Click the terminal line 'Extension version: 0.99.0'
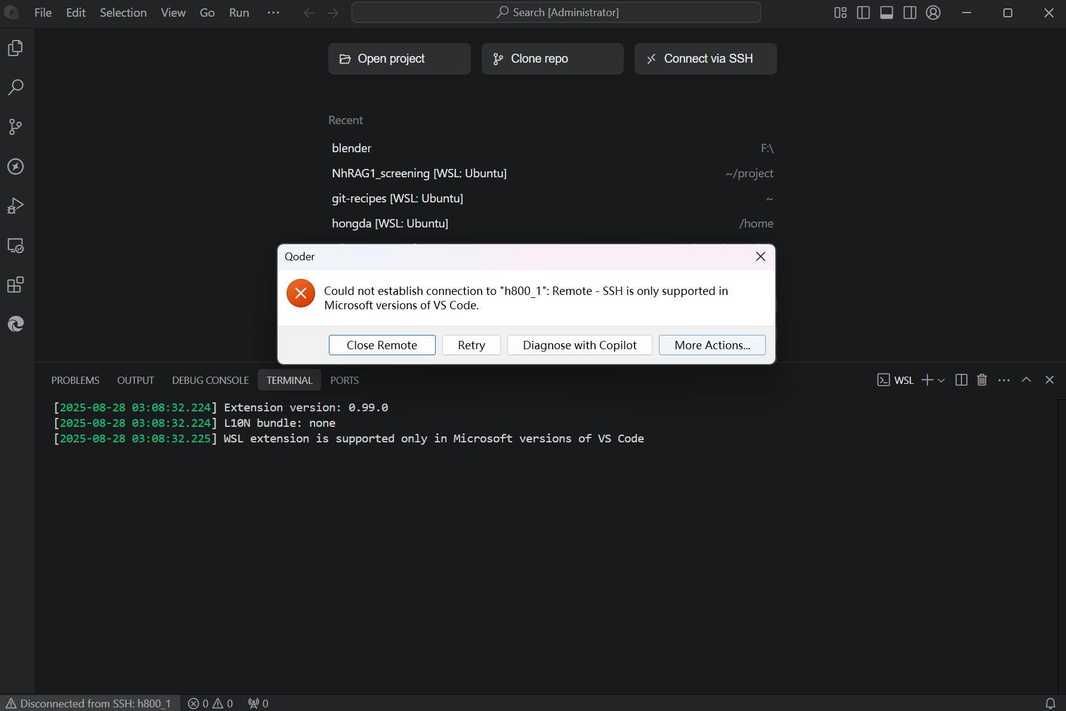 (x=221, y=408)
